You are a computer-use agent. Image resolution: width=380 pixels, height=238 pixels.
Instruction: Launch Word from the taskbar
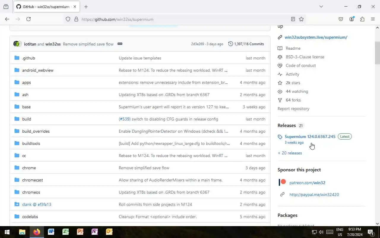click(51, 232)
